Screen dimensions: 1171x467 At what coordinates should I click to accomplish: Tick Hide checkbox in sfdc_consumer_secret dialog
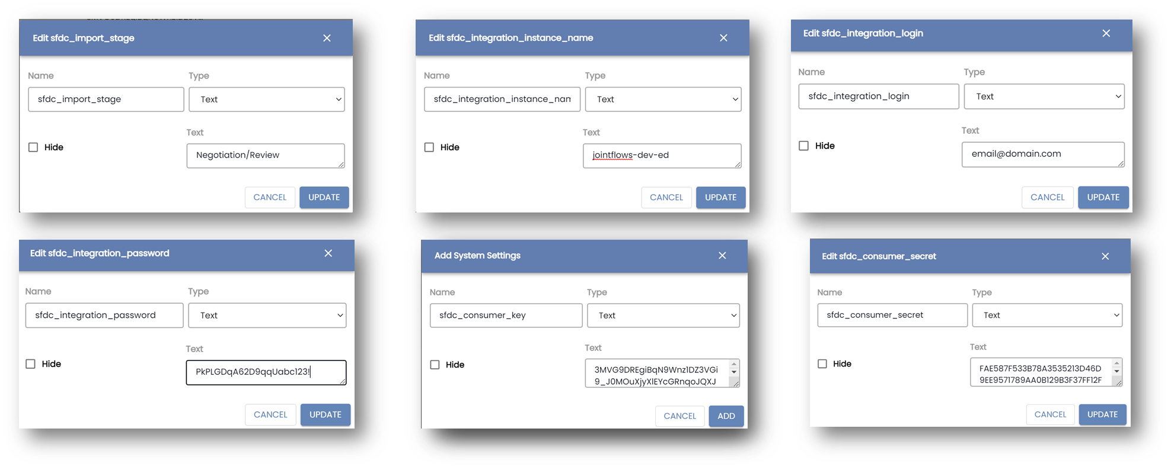[822, 364]
